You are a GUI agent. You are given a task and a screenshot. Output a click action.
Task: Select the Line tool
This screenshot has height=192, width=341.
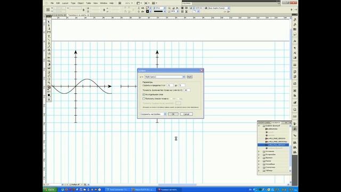(48, 39)
